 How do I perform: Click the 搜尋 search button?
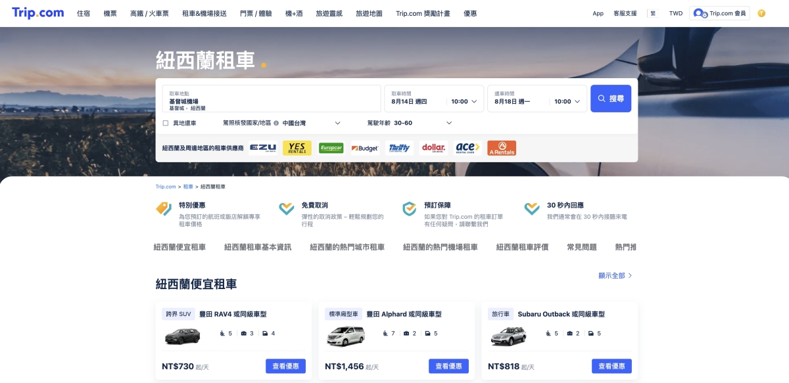point(610,98)
